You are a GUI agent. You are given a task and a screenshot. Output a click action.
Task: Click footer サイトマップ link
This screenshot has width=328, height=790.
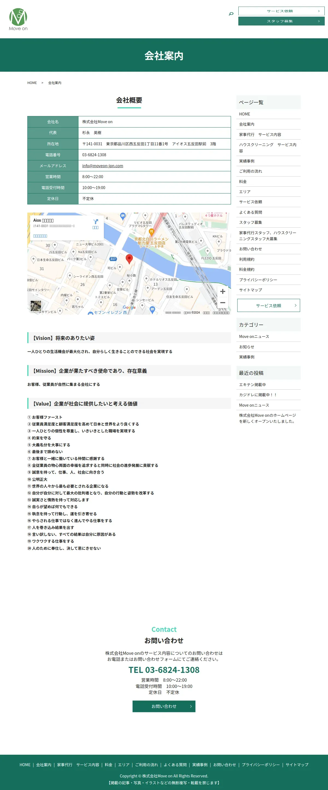(x=297, y=765)
